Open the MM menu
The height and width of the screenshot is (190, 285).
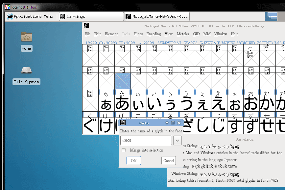coord(207,34)
